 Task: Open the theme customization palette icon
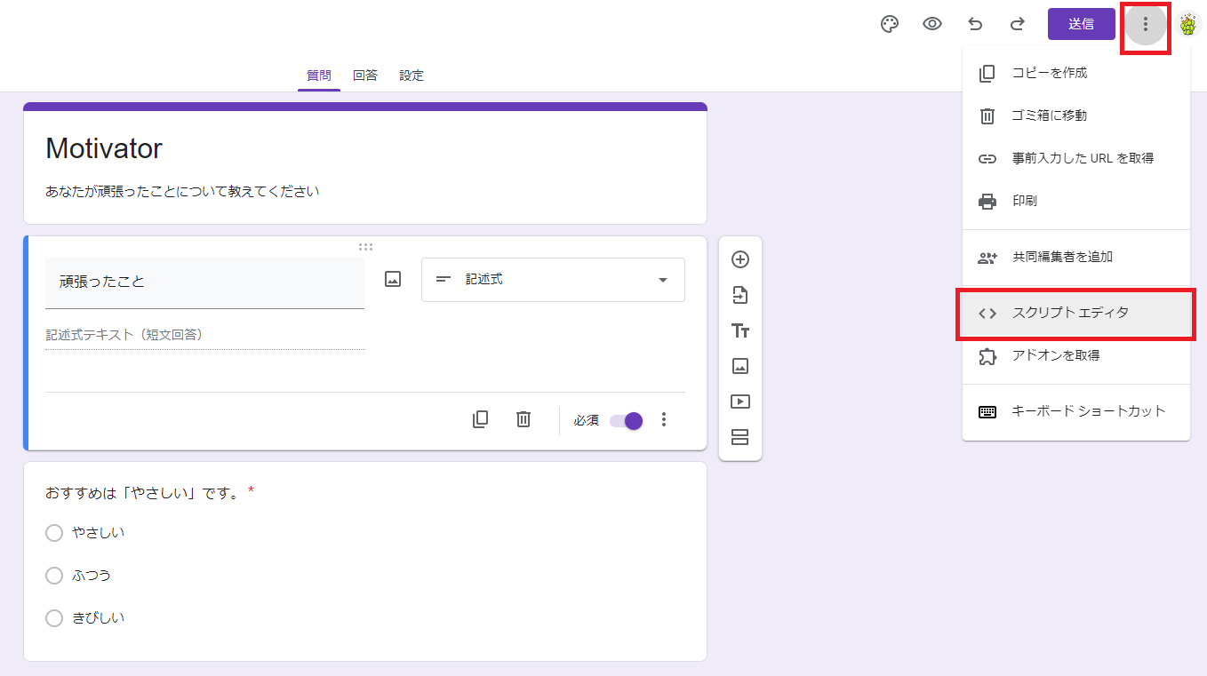coord(890,24)
